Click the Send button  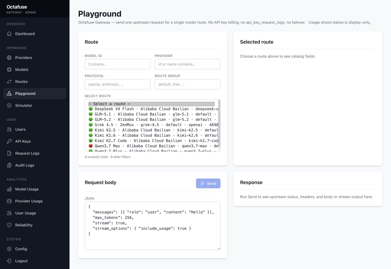(x=208, y=183)
